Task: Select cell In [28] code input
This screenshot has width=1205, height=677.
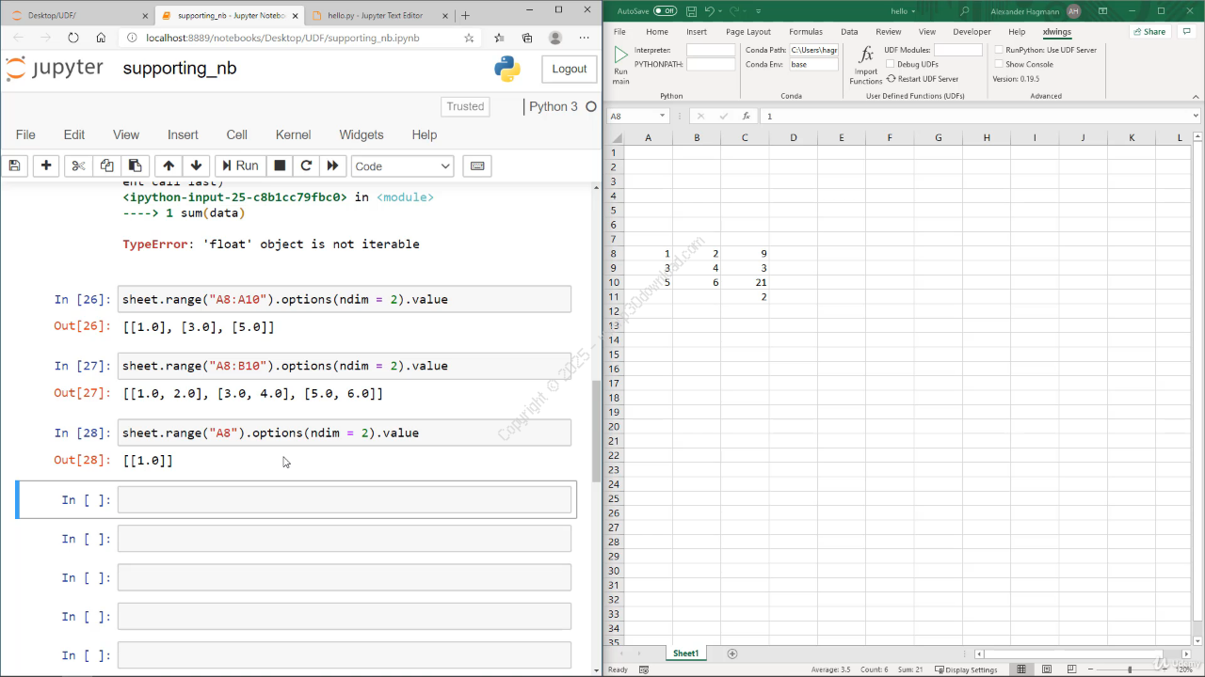Action: coord(345,433)
